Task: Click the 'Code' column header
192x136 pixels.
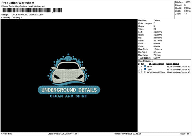Action: 169,64
